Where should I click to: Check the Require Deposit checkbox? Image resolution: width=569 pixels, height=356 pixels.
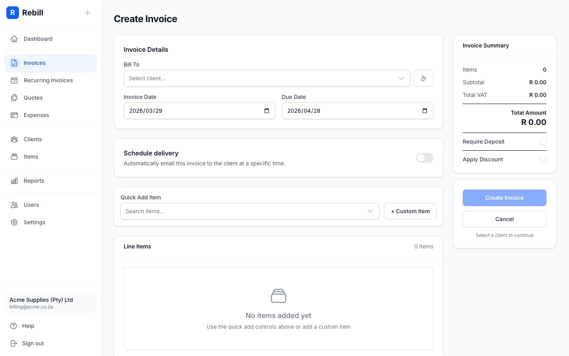(x=543, y=142)
